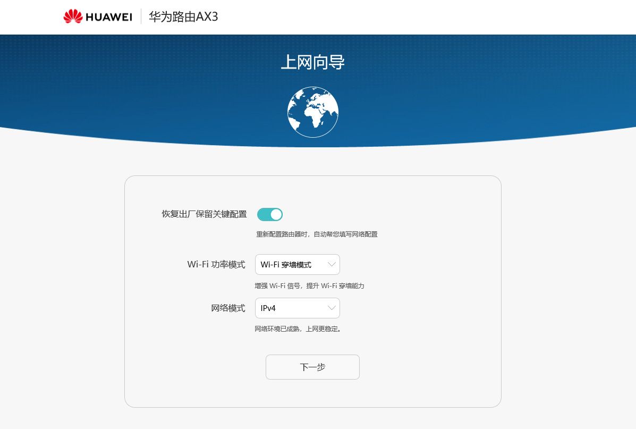Click the chevron arrow in Wi-Fi 穿墙模式 box
Viewport: 636px width, 429px height.
[x=332, y=264]
